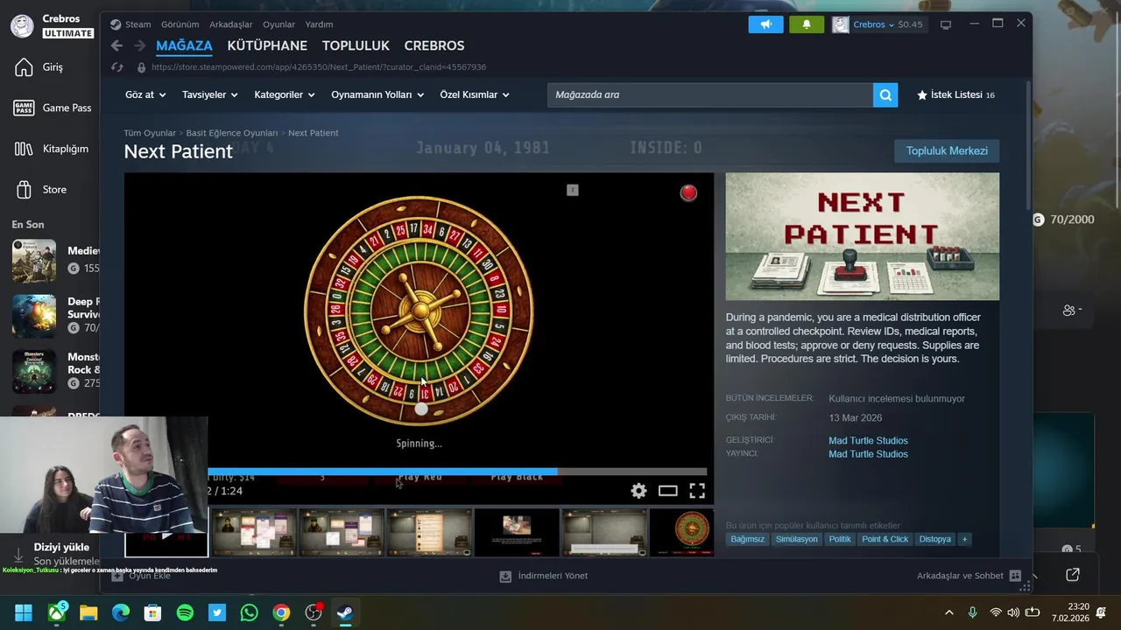1121x630 pixels.
Task: Switch to Big Picture mode icon
Action: click(x=946, y=24)
